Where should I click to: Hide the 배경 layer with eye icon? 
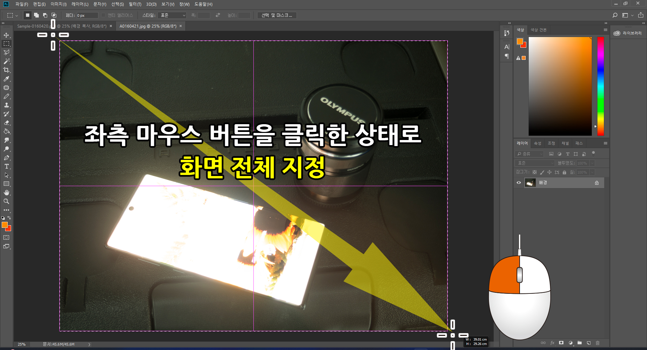pos(519,183)
